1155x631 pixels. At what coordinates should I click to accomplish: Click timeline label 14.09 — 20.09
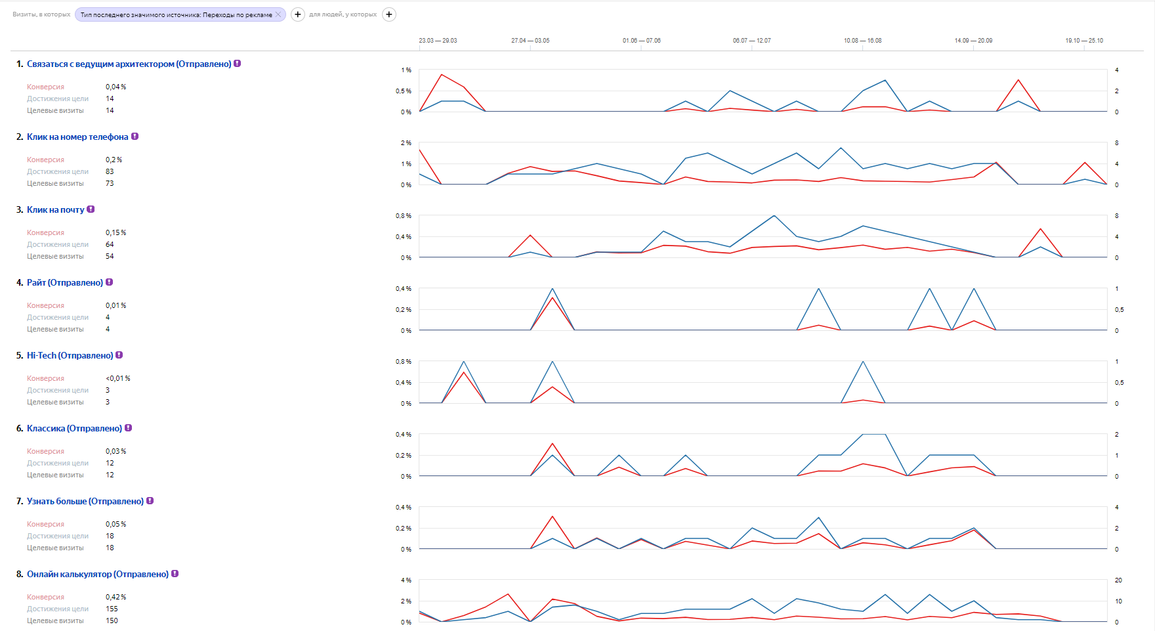click(973, 41)
